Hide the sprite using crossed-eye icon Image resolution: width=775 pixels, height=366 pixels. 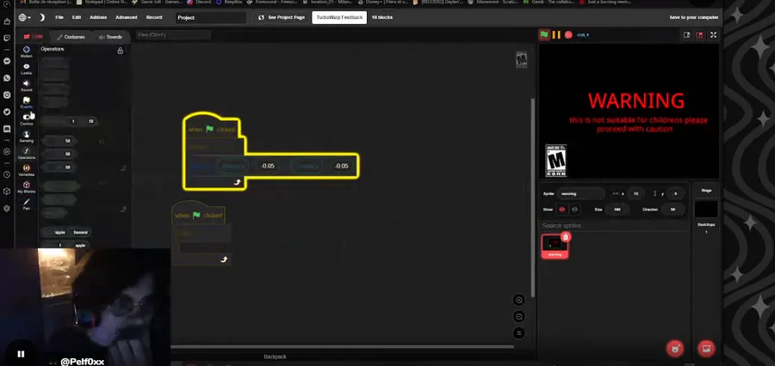(x=574, y=209)
